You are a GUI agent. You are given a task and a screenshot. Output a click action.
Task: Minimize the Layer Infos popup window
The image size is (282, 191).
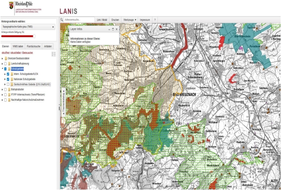(109, 29)
